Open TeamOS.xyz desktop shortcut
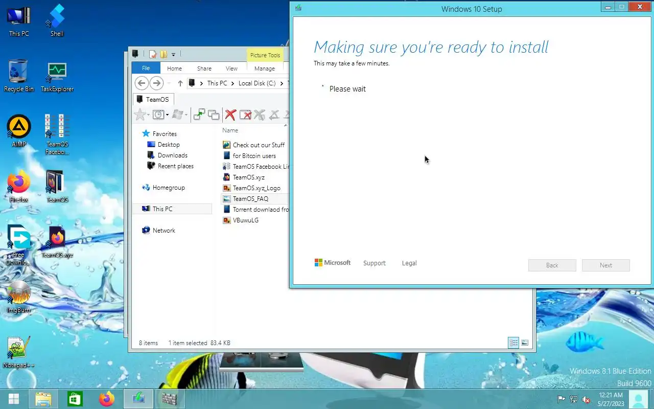This screenshot has height=409, width=654. click(x=57, y=242)
